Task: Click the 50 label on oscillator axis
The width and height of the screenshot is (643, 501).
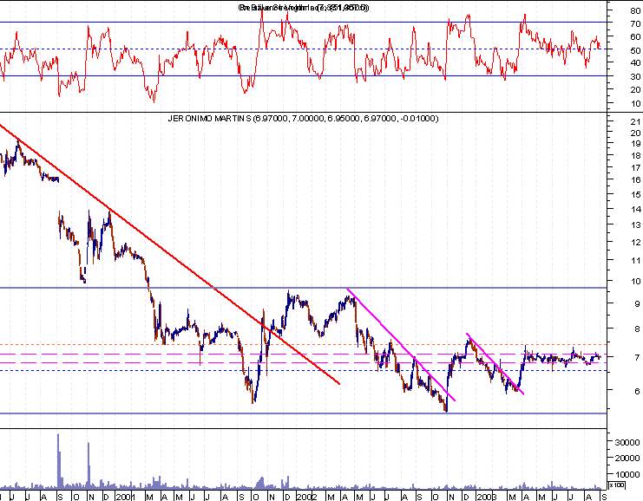Action: click(635, 50)
